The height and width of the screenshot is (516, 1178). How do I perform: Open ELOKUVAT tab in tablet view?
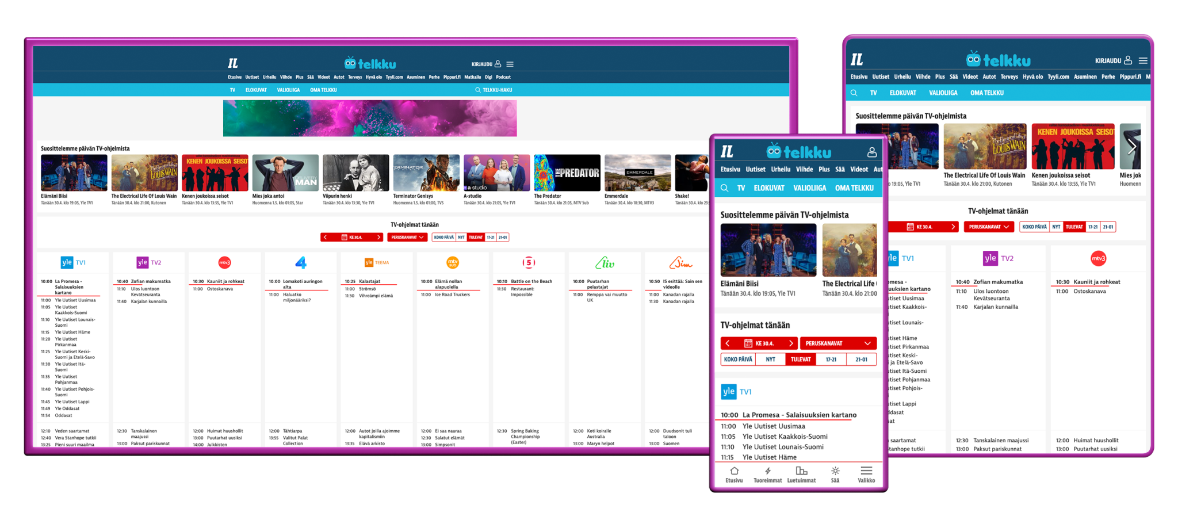point(902,93)
